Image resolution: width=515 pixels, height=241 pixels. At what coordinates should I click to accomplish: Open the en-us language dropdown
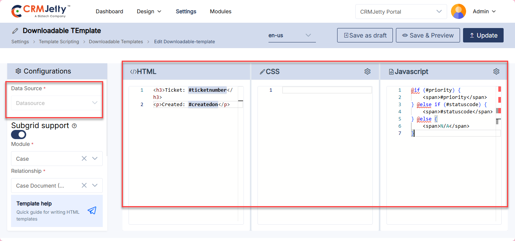point(292,35)
